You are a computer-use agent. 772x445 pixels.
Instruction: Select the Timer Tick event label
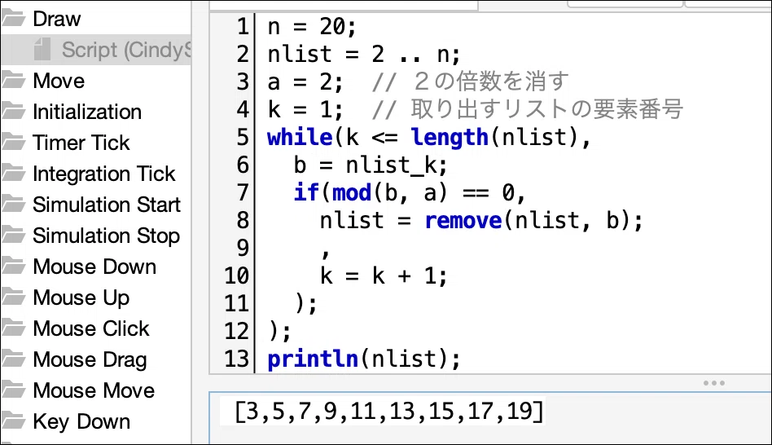point(81,143)
